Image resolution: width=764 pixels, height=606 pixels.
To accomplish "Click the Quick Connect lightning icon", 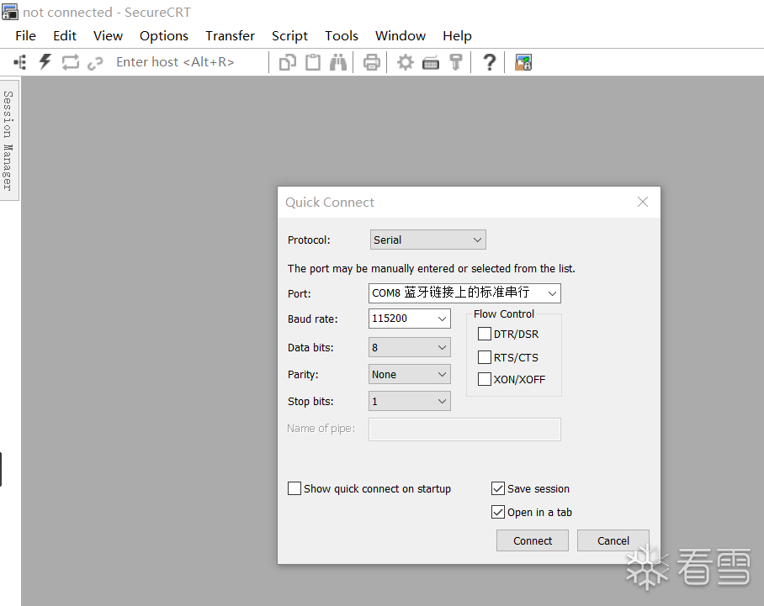I will 45,62.
